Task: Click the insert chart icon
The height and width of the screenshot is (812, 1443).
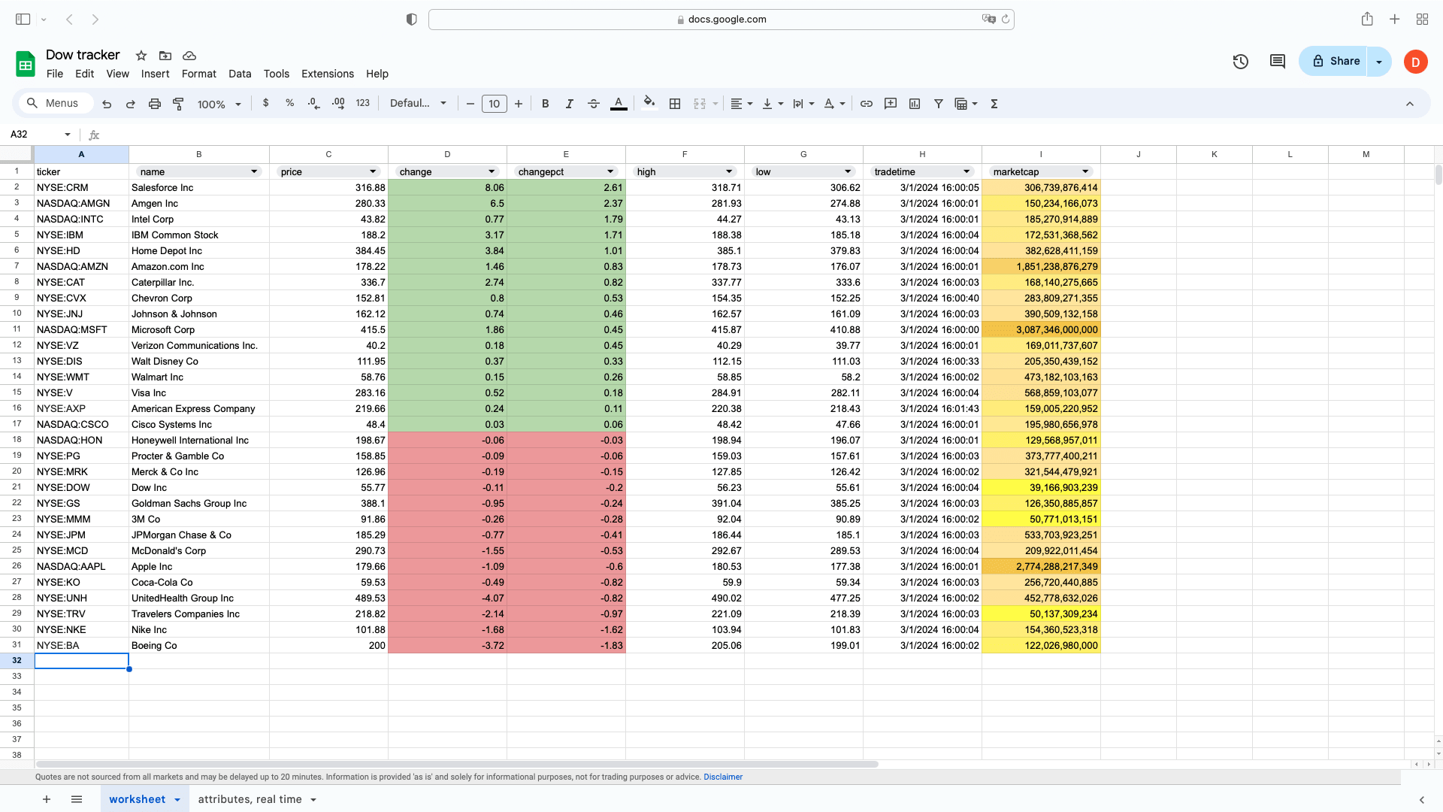Action: tap(915, 104)
